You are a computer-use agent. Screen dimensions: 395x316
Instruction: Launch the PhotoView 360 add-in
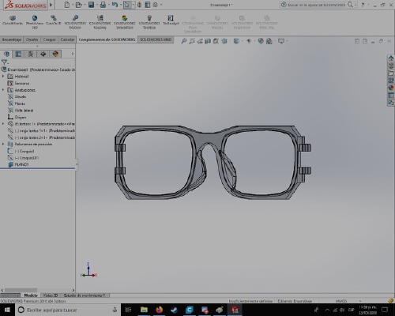pos(35,22)
